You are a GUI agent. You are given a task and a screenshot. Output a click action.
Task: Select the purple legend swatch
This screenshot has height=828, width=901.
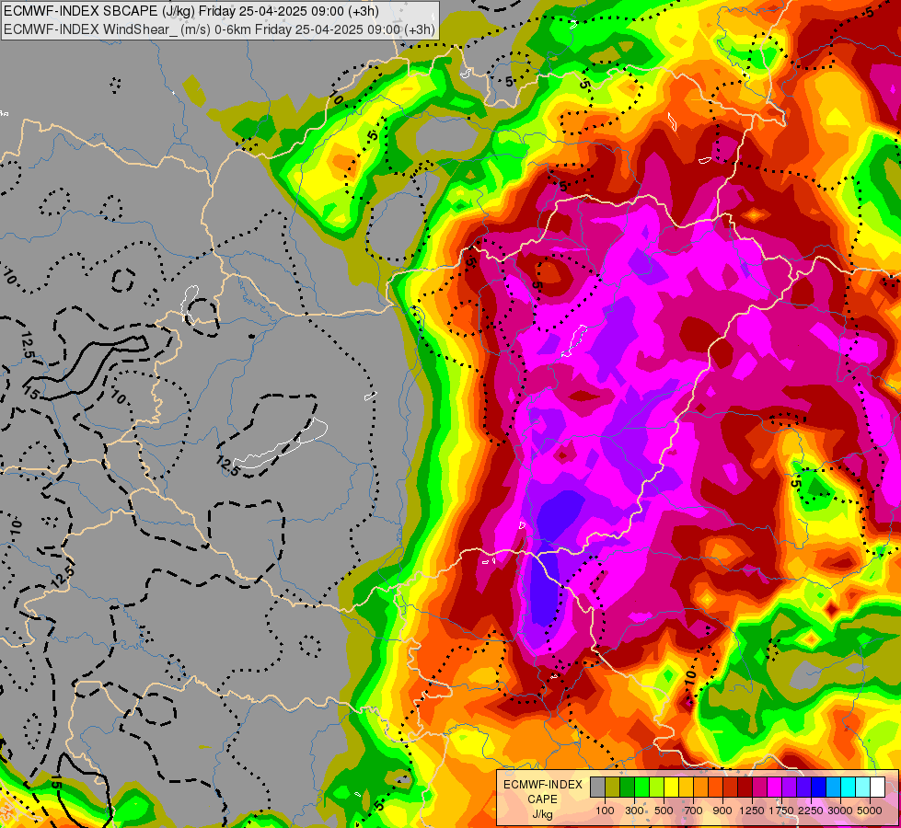click(790, 788)
